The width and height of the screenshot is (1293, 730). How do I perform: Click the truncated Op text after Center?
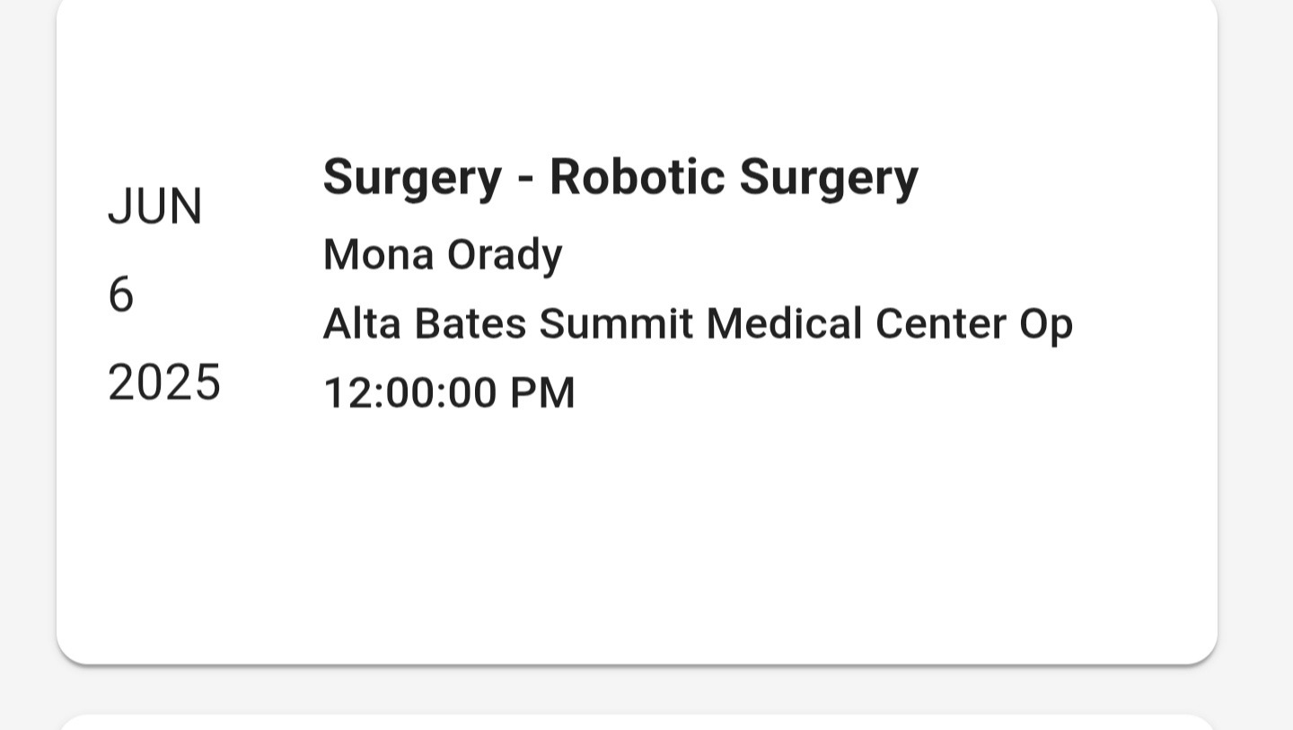pyautogui.click(x=1046, y=325)
